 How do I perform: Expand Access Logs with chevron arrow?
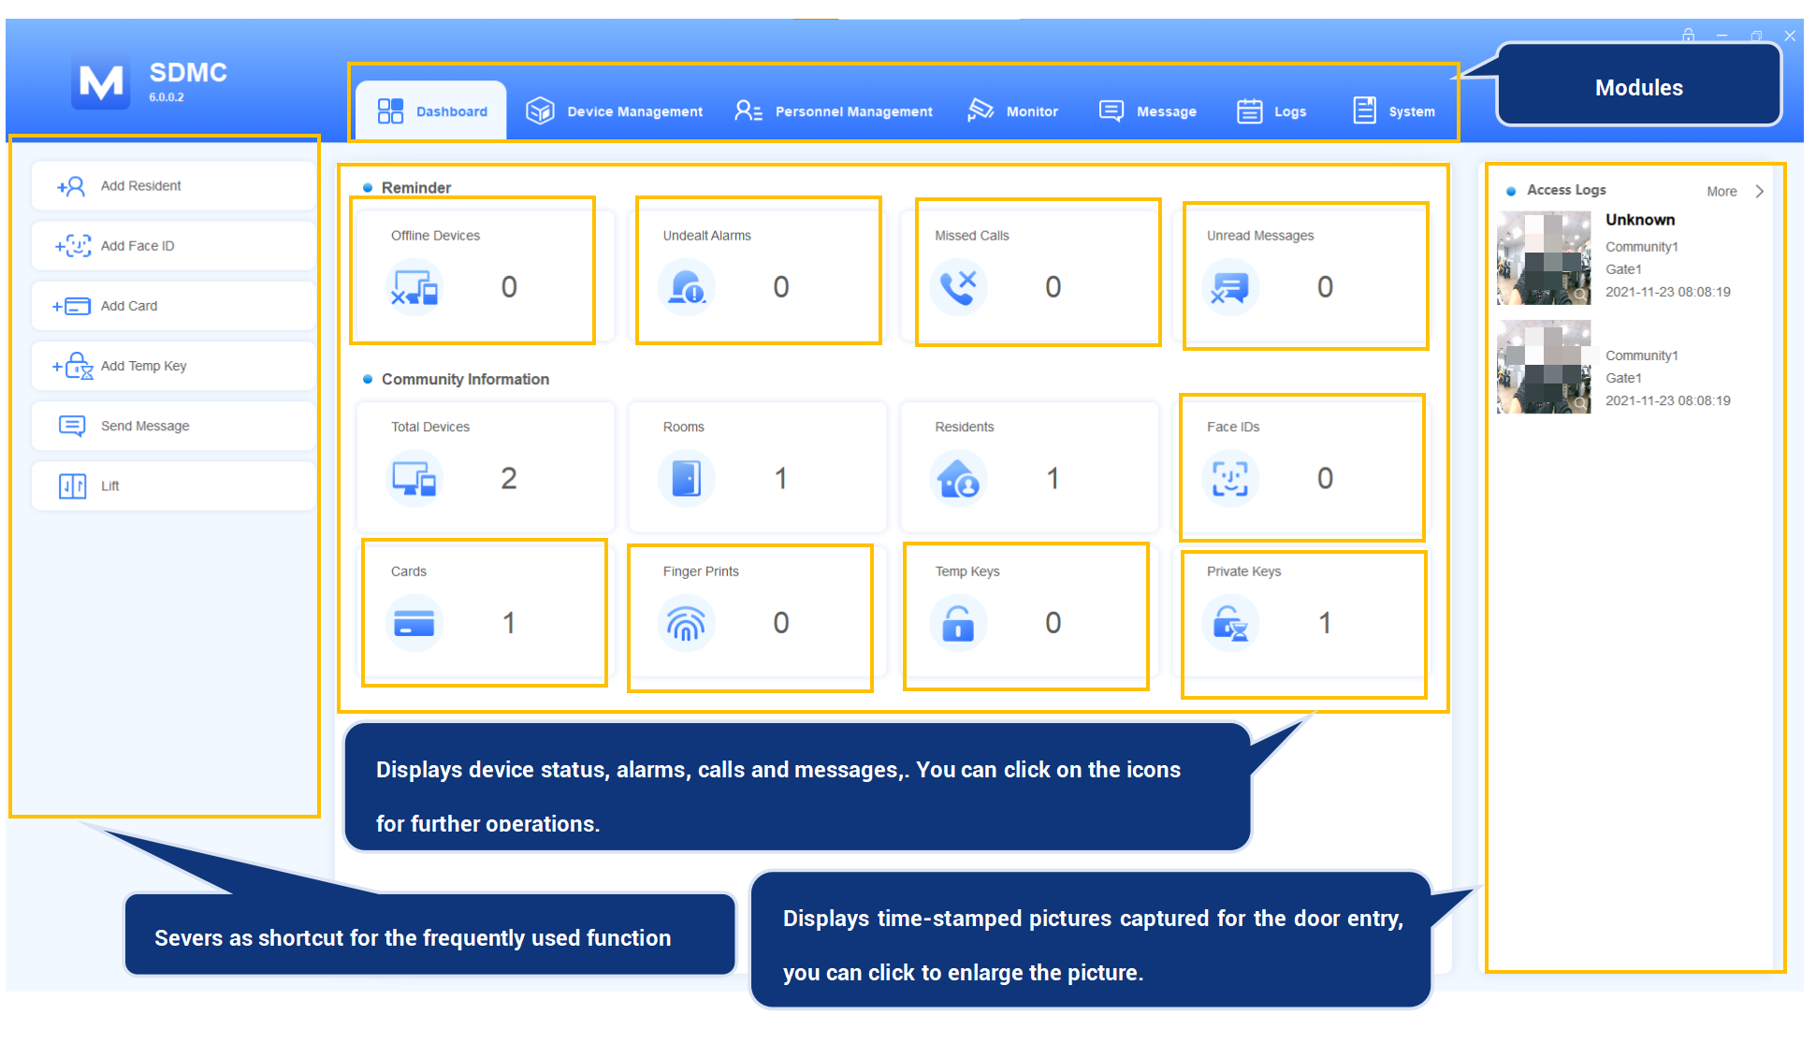point(1760,191)
